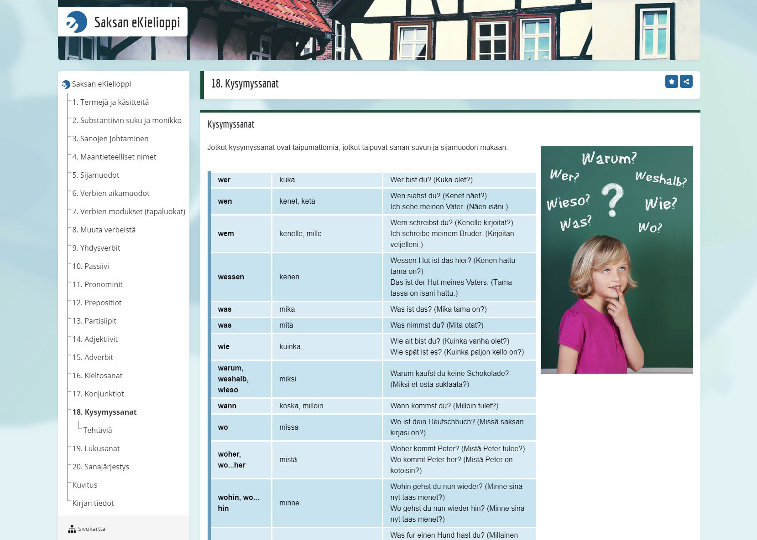
Task: Click the Kuvitus sidebar entry
Action: point(85,485)
